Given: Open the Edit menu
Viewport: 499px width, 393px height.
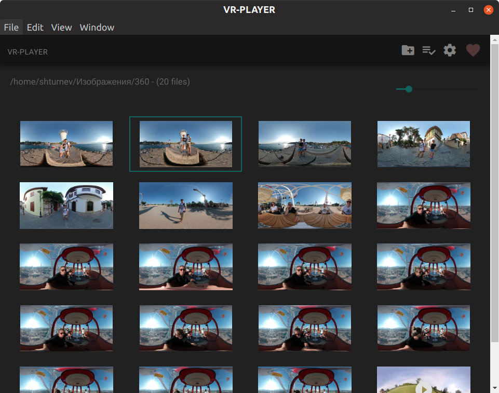Looking at the screenshot, I should point(35,28).
